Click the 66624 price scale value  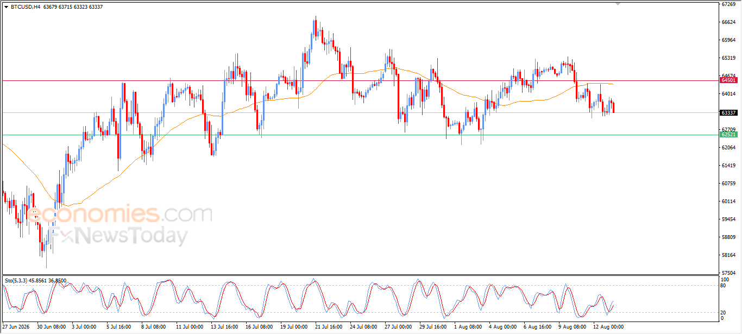[728, 22]
